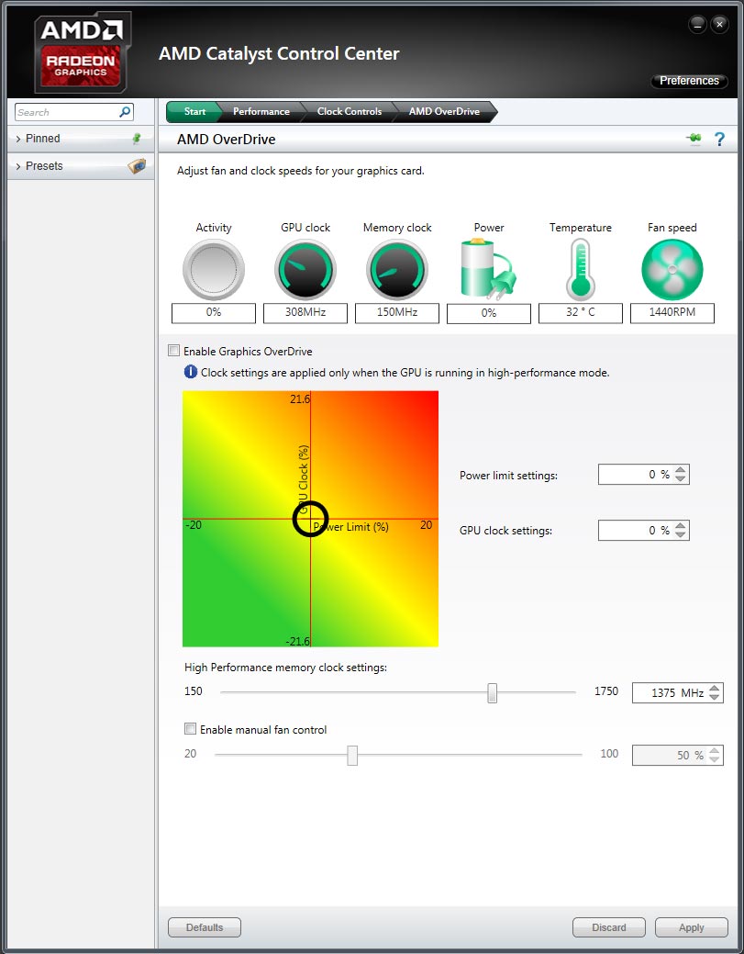744x954 pixels.
Task: Minimize the Catalyst Control Center window
Action: (697, 25)
